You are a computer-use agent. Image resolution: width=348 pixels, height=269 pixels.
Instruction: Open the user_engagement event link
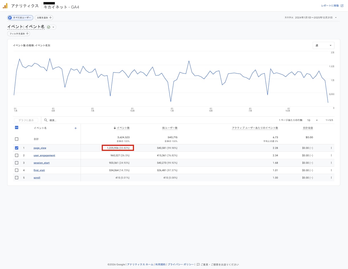tap(44, 156)
